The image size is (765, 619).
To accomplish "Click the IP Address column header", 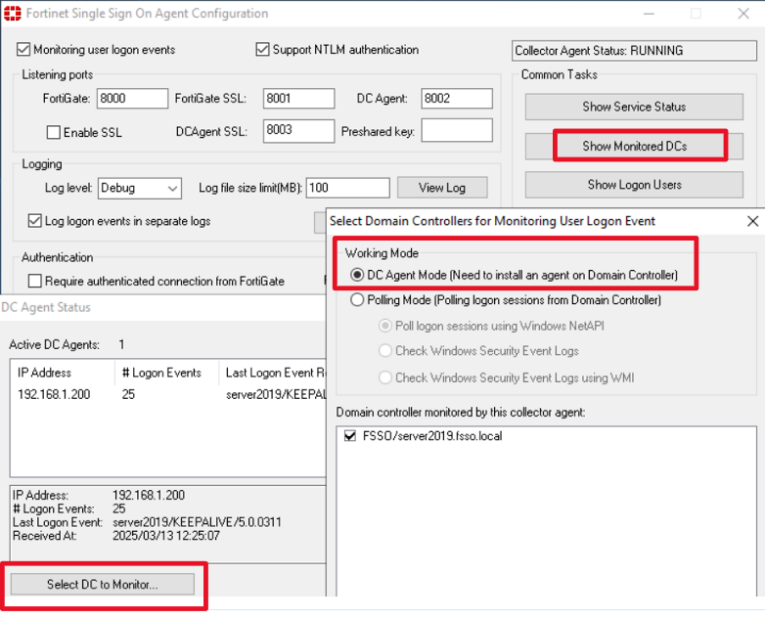I will point(63,373).
